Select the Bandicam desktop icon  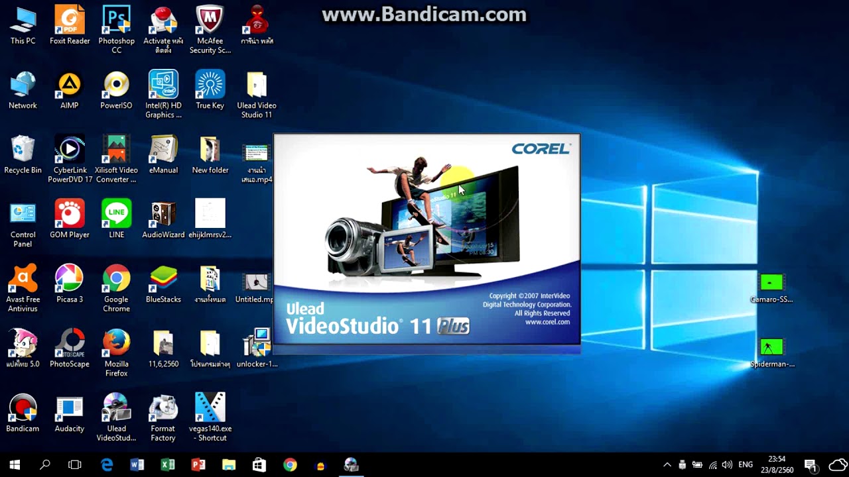[23, 413]
